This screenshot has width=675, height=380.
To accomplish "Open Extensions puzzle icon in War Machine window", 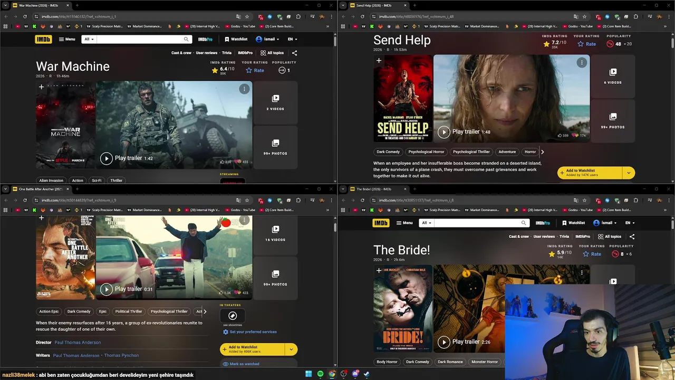I will pos(298,16).
